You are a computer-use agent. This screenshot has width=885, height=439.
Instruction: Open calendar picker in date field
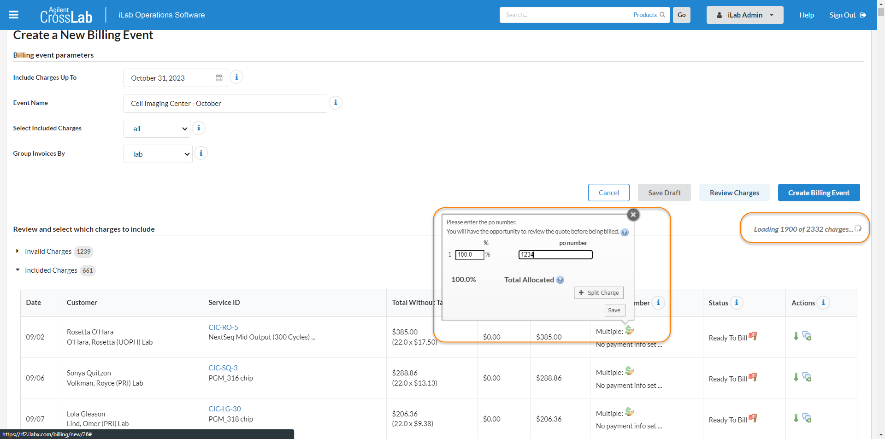click(x=219, y=78)
